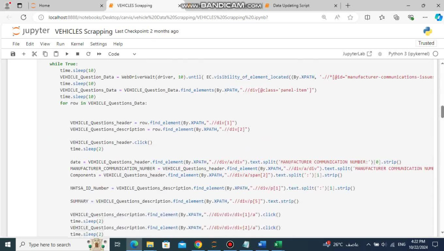
Task: Run the selected cell with the play icon
Action: point(67,54)
